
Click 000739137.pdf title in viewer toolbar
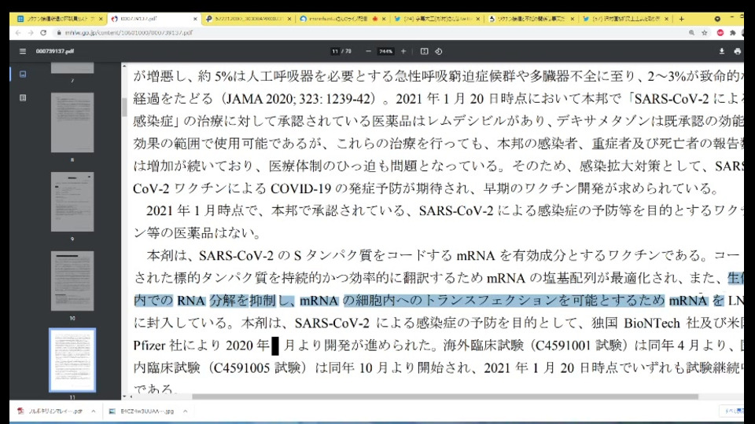coord(55,51)
